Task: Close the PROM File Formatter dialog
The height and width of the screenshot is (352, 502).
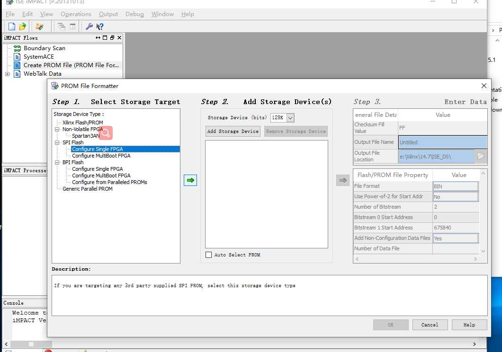Action: [484, 86]
